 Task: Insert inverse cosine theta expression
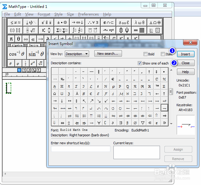[17, 53]
